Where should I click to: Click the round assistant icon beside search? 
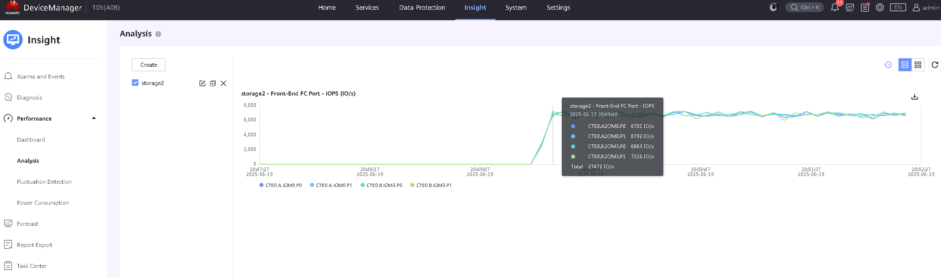[x=773, y=7]
